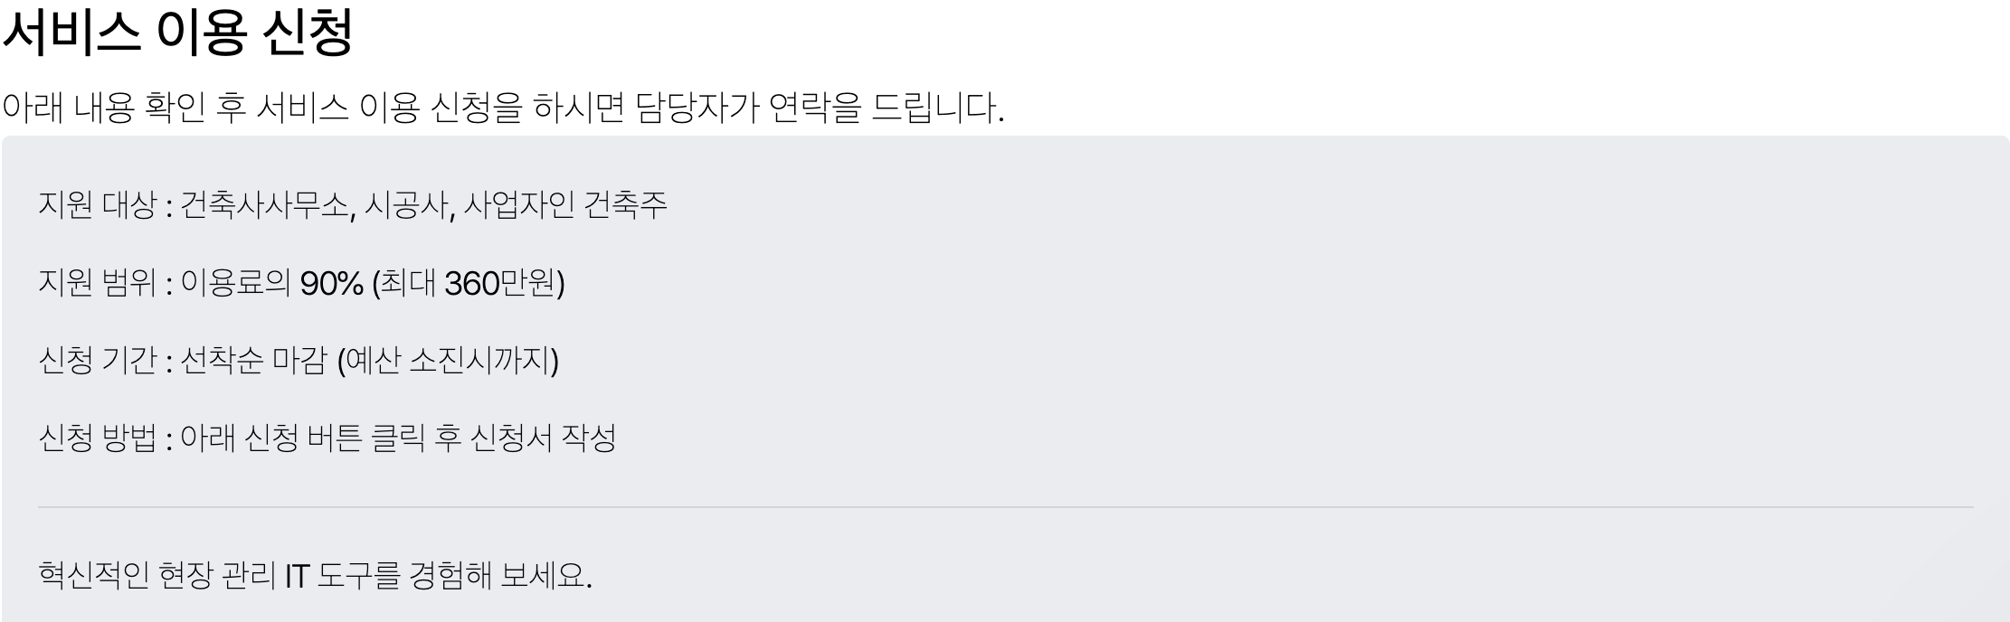Click the heading 서비스 이용 신청
2010x622 pixels.
pyautogui.click(x=177, y=33)
